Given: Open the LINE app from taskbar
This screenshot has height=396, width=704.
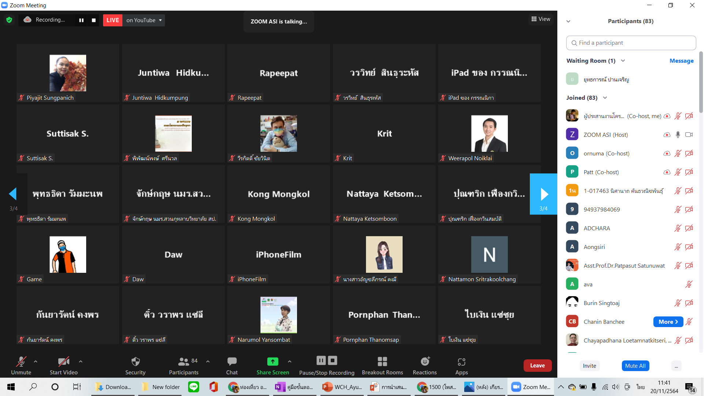Looking at the screenshot, I should coord(194,387).
